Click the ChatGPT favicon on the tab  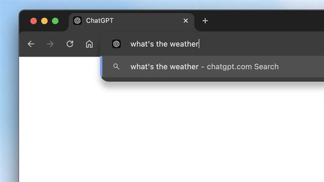click(x=77, y=21)
